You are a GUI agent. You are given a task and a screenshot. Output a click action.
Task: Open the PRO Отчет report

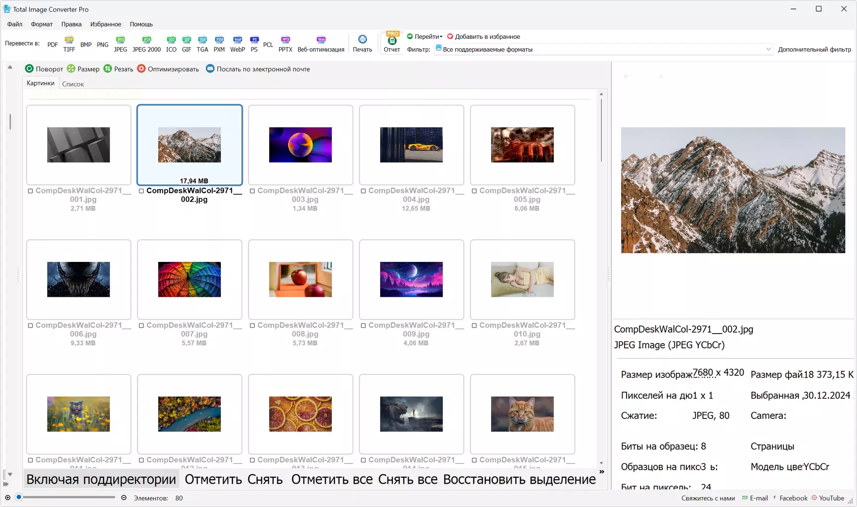pyautogui.click(x=392, y=43)
